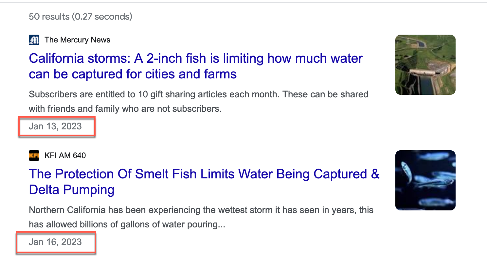Click the Jan 16, 2023 date

coord(55,242)
